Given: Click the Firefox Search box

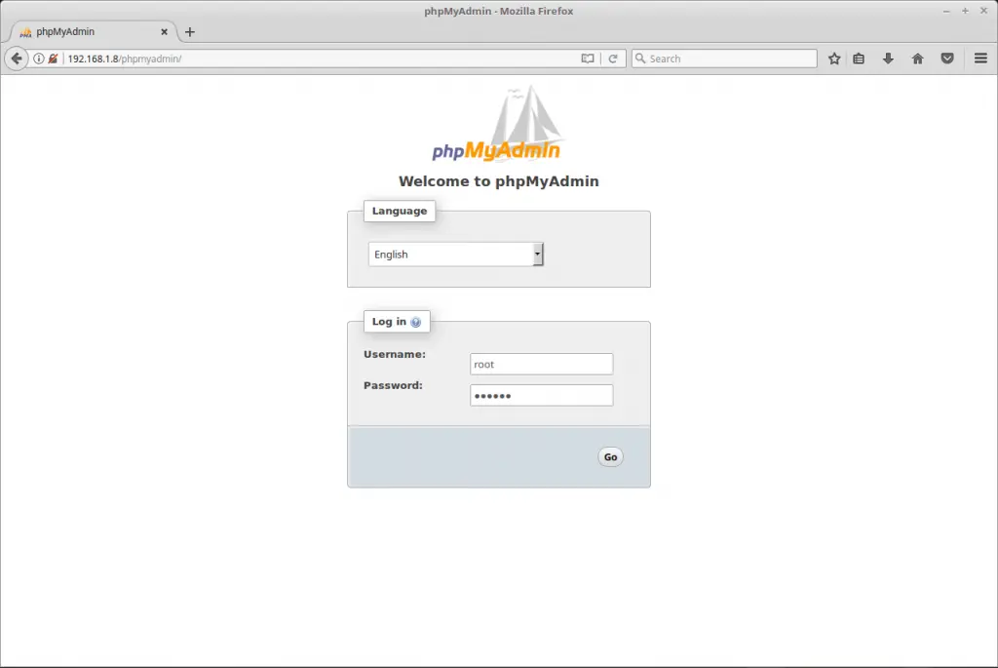Looking at the screenshot, I should [724, 59].
